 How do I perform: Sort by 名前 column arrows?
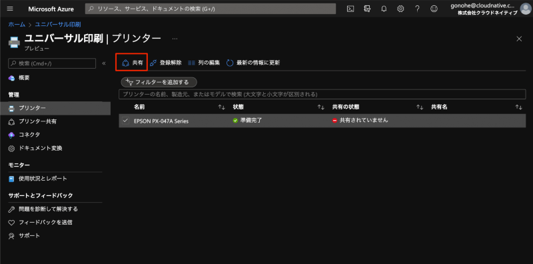[x=222, y=107]
